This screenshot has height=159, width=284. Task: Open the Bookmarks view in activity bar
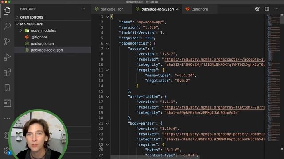(x=7, y=88)
